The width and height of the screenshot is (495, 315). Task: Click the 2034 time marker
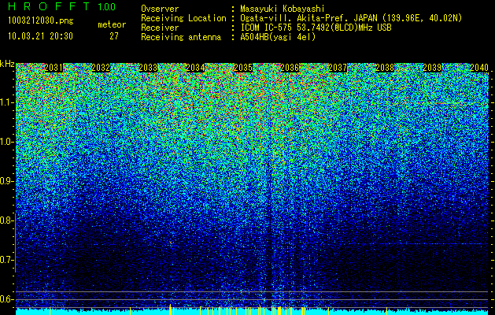[195, 68]
